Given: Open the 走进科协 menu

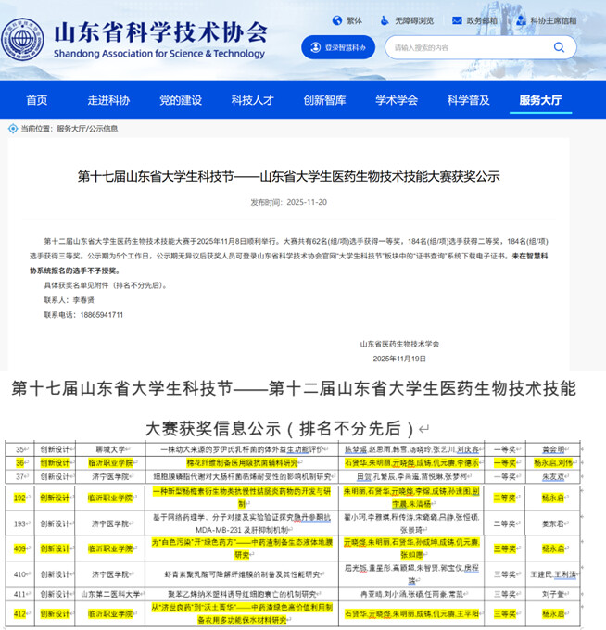Looking at the screenshot, I should (108, 100).
